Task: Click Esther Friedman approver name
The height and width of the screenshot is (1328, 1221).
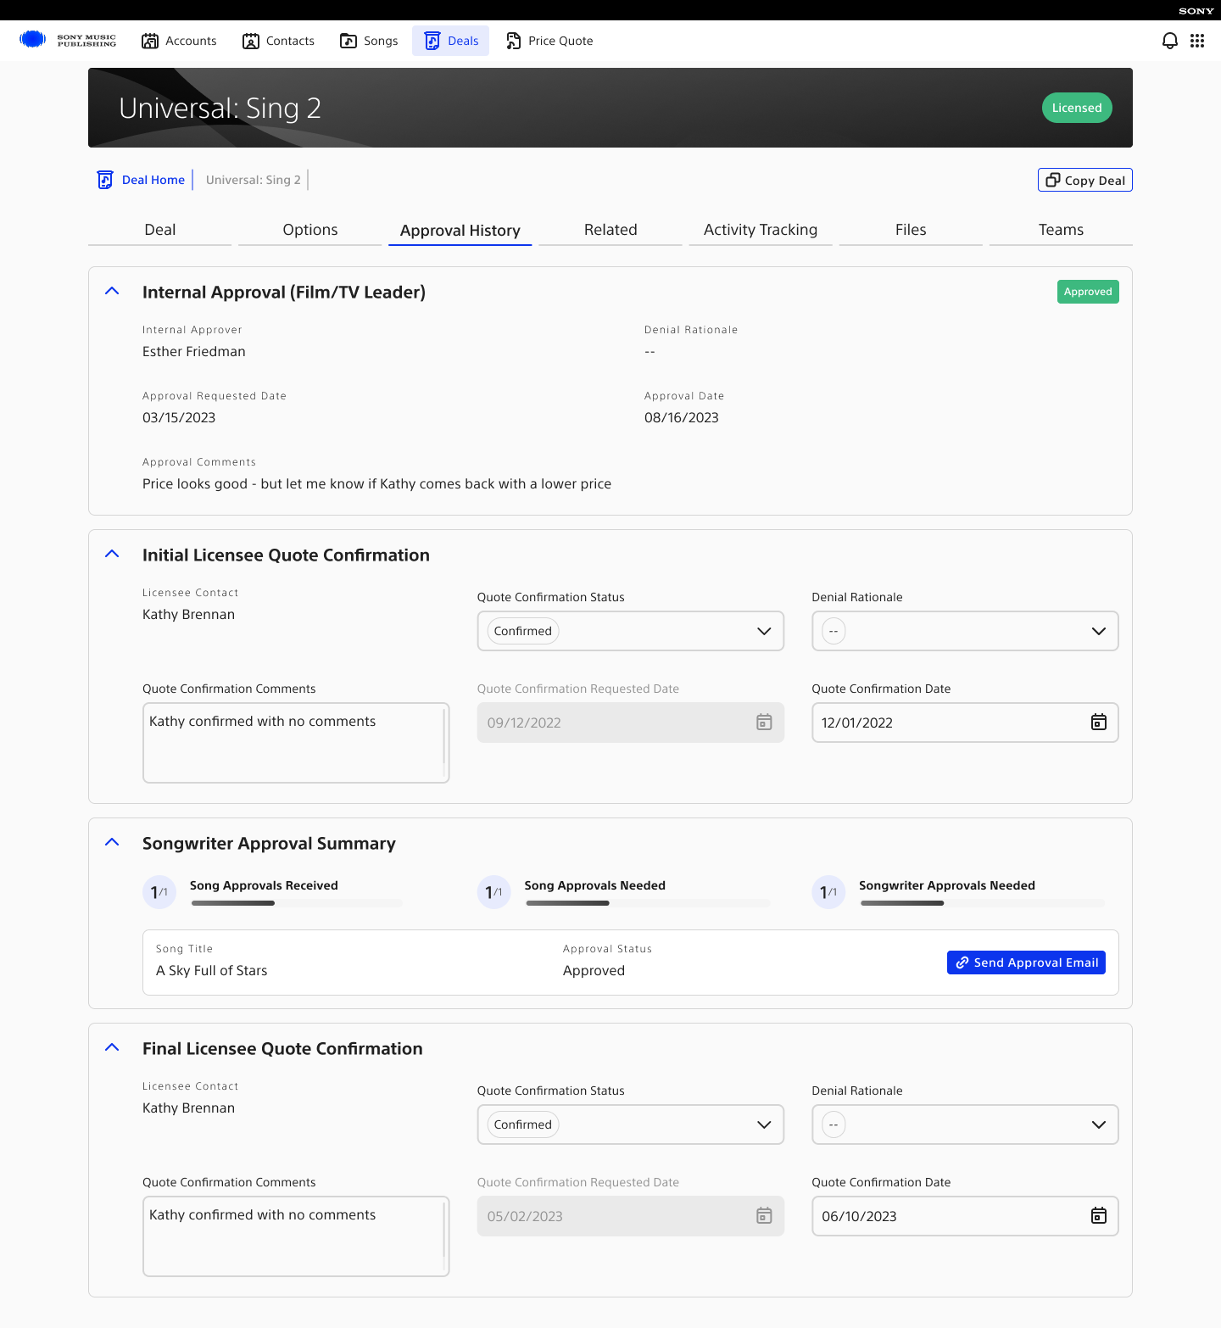Action: (x=194, y=351)
